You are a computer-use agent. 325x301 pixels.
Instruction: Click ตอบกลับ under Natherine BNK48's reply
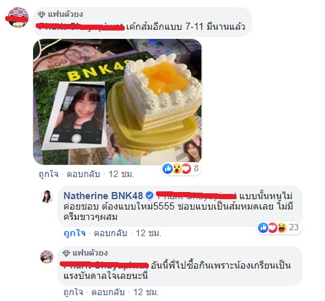(110, 233)
